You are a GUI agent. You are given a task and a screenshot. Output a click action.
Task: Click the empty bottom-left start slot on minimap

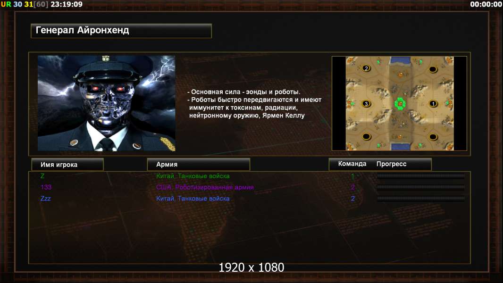pos(366,136)
